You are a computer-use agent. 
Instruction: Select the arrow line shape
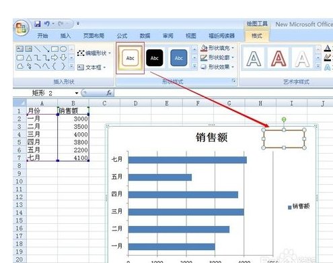(46, 49)
